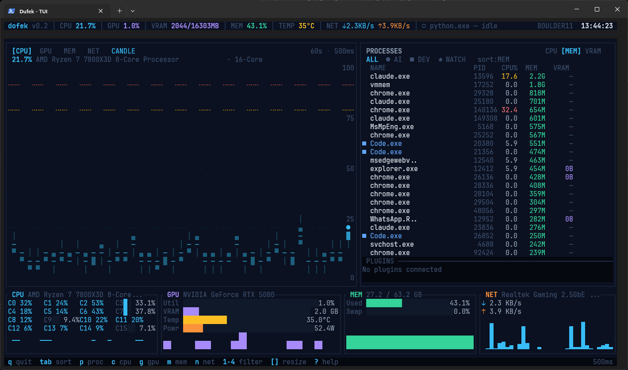628x370 pixels.
Task: Click the latest data point dot on CPU graph
Action: pos(348,227)
